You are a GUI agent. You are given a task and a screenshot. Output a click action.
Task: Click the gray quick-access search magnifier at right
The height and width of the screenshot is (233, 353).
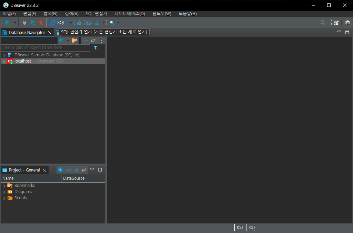click(x=323, y=23)
